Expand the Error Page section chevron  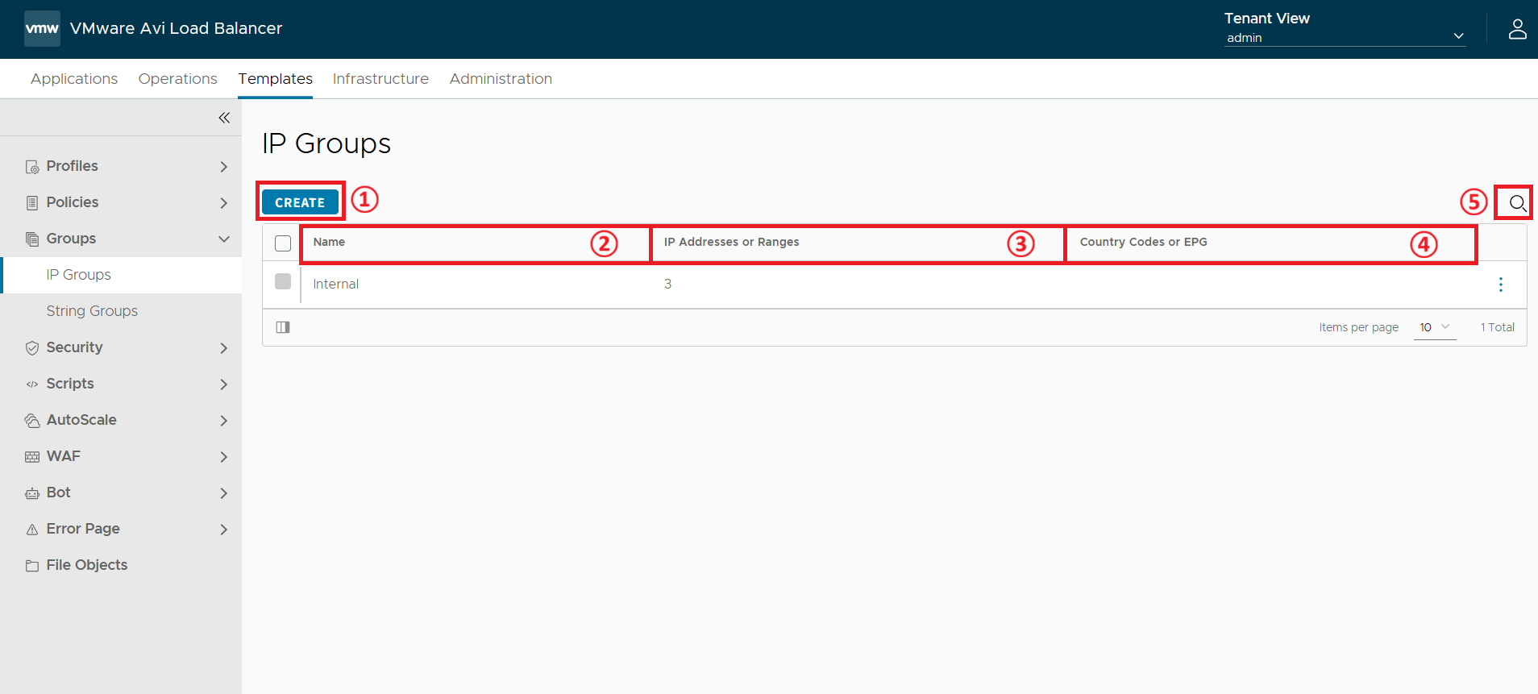224,530
